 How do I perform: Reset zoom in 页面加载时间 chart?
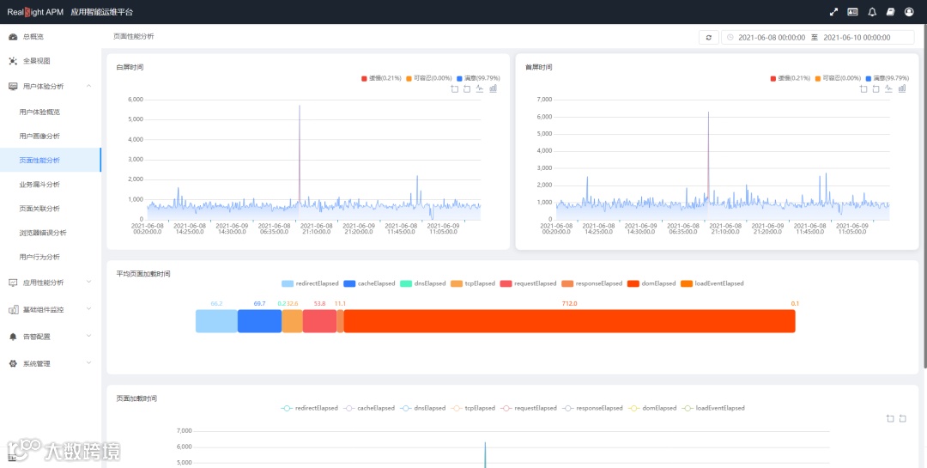[x=903, y=419]
